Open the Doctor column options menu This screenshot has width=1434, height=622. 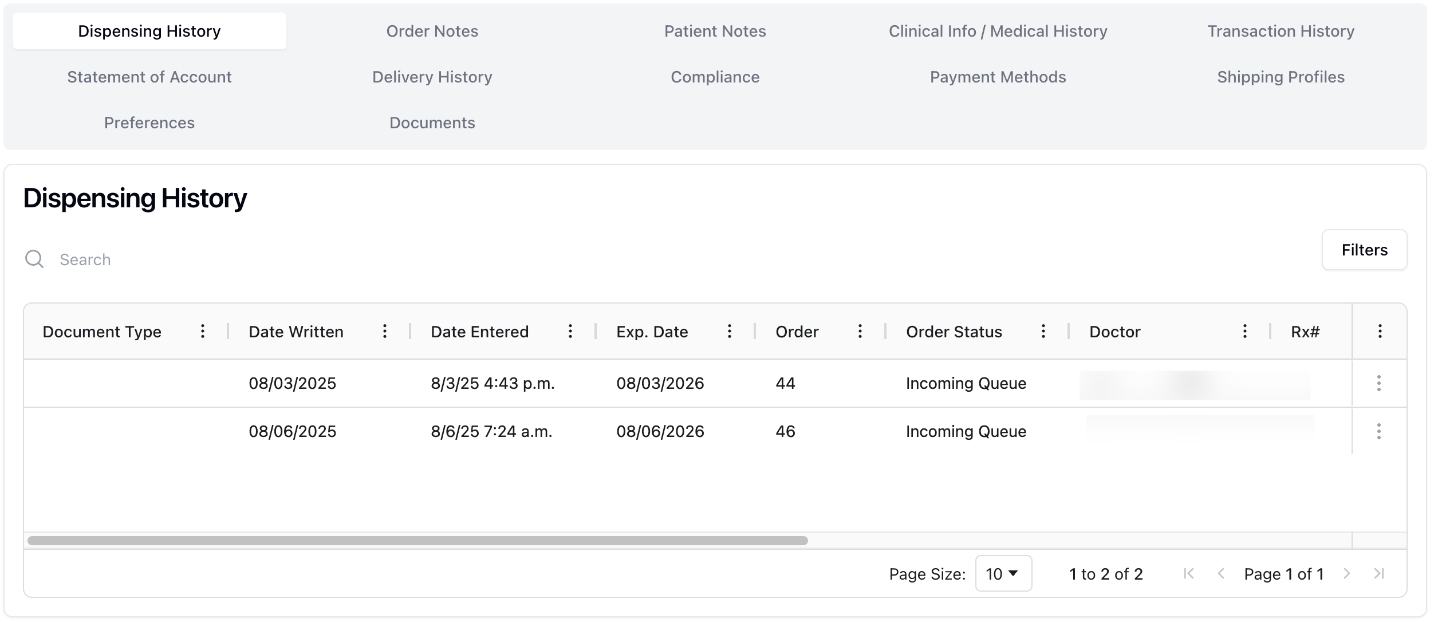(1244, 331)
